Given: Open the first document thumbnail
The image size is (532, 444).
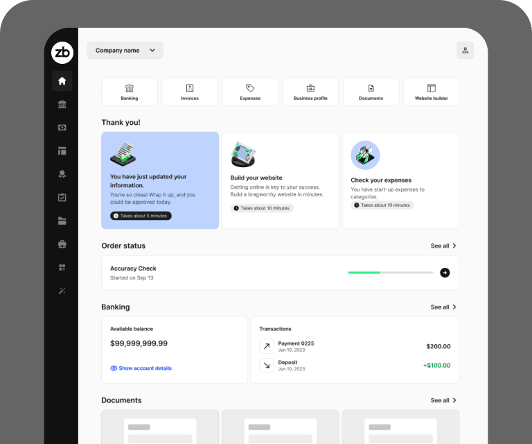Looking at the screenshot, I should click(160, 427).
